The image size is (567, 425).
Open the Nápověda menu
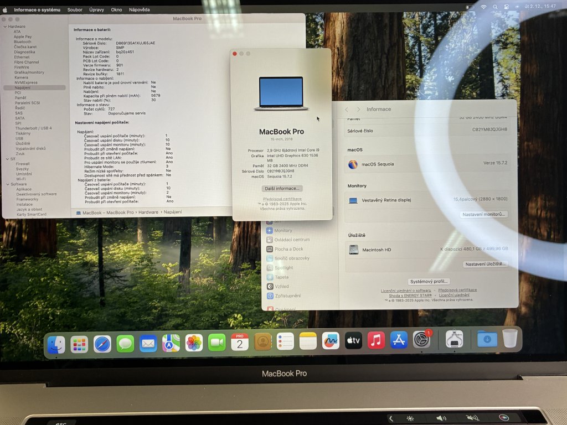pos(139,10)
